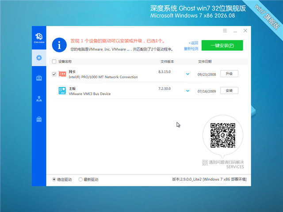Uncheck the 网卡 driver checkbox
Viewport: 283px width, 212px height.
(54, 74)
